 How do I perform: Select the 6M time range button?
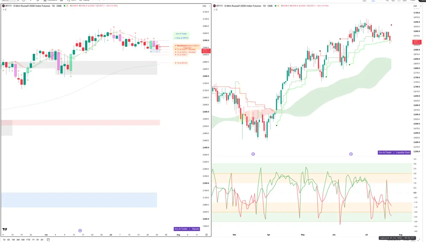click(23, 240)
